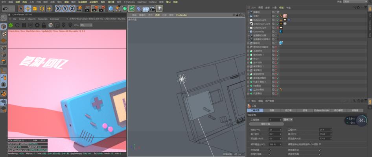The image size is (372, 157).
Task: Open the Live Viewer Materials menu
Action: pyautogui.click(x=43, y=19)
